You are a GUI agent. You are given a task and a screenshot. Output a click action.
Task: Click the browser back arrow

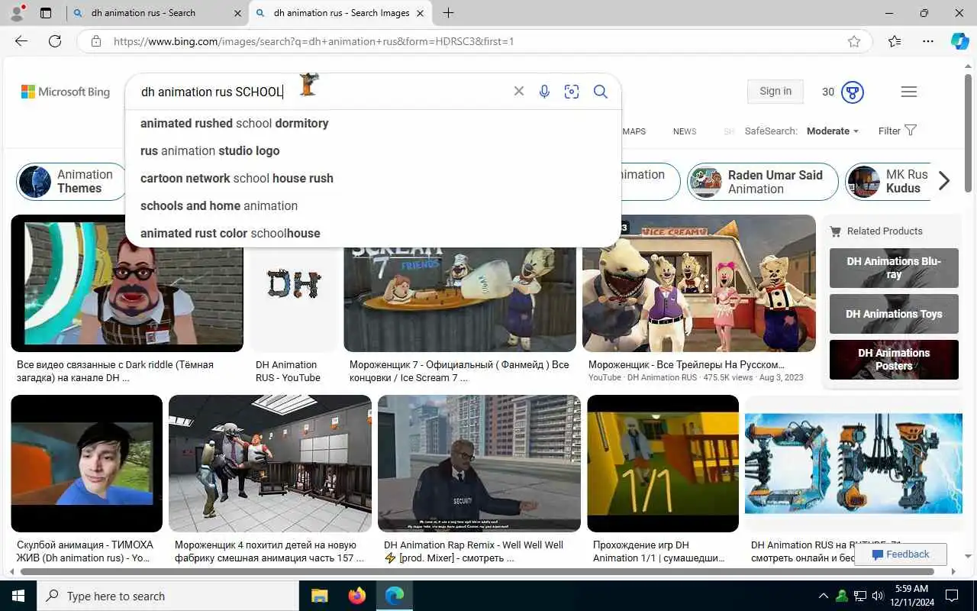click(21, 41)
